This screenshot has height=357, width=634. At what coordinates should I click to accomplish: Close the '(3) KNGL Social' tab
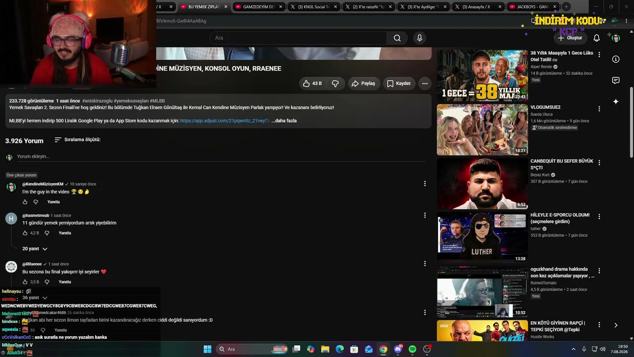(335, 7)
